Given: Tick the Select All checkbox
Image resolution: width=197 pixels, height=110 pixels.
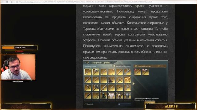Looking at the screenshot, I should pos(86,104).
